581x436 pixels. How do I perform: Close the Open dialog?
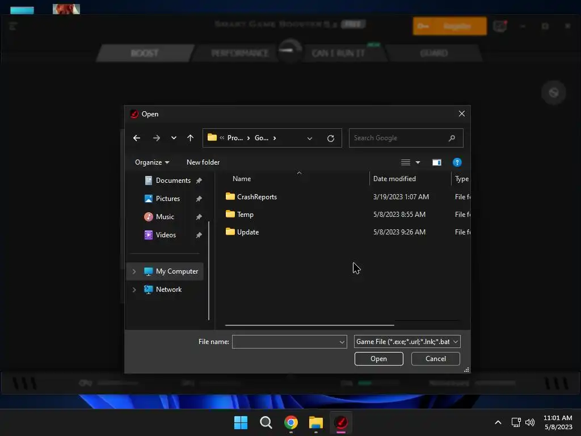pyautogui.click(x=461, y=114)
